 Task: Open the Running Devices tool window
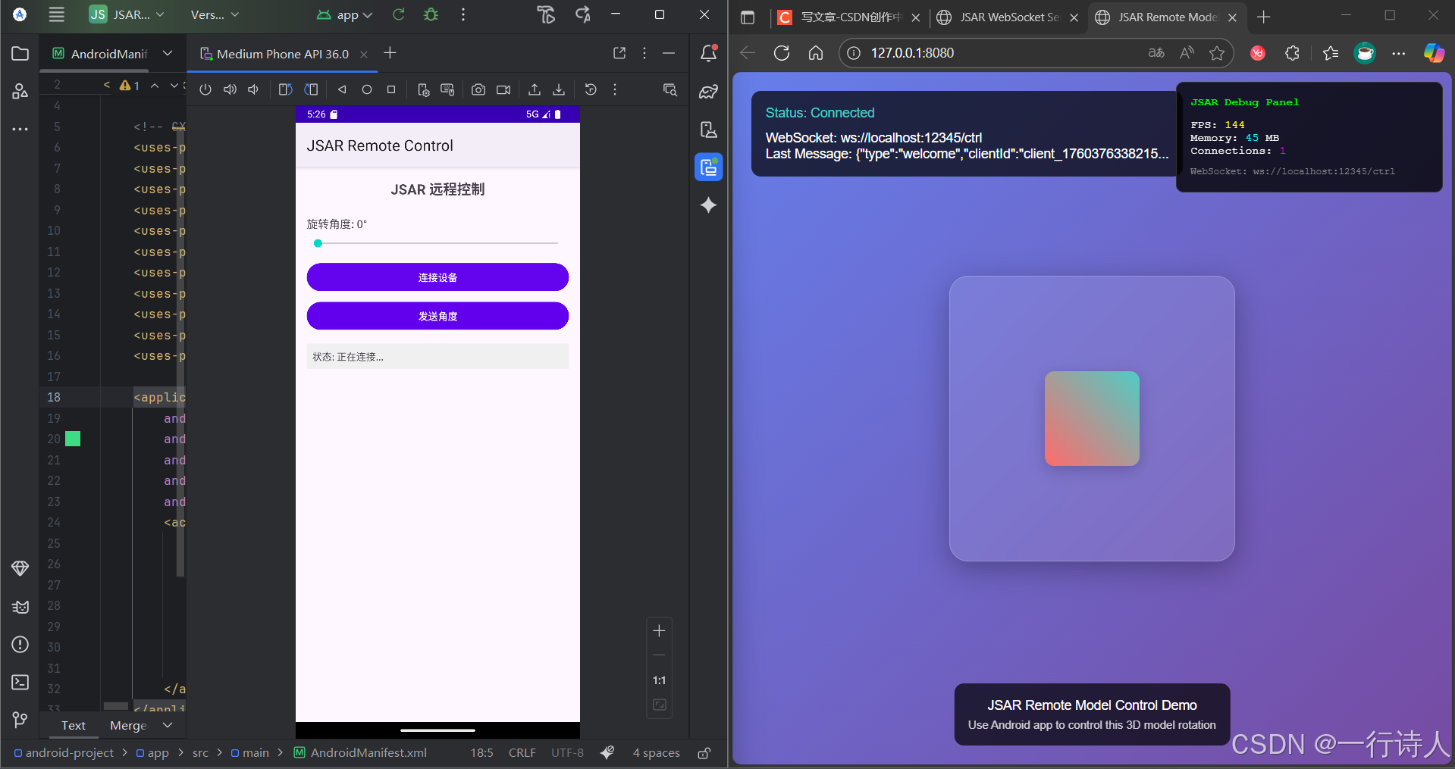pos(708,167)
